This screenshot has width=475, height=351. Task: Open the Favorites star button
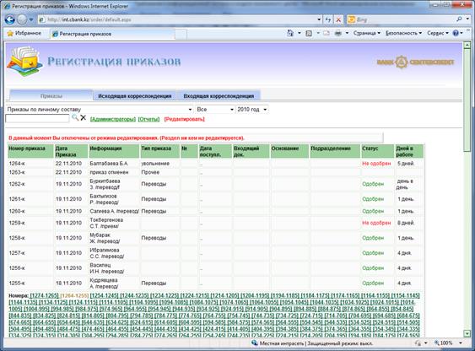click(x=24, y=33)
